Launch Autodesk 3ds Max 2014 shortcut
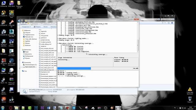This screenshot has height=110, width=196. click(x=12, y=33)
